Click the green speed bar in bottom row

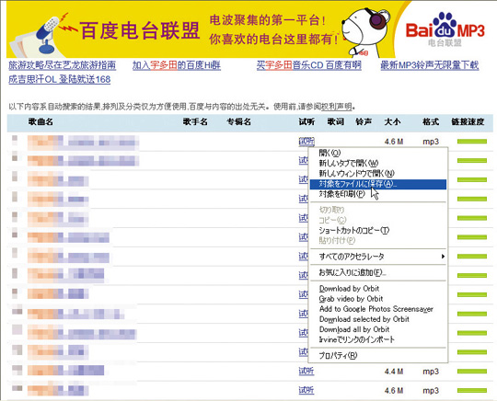472,391
